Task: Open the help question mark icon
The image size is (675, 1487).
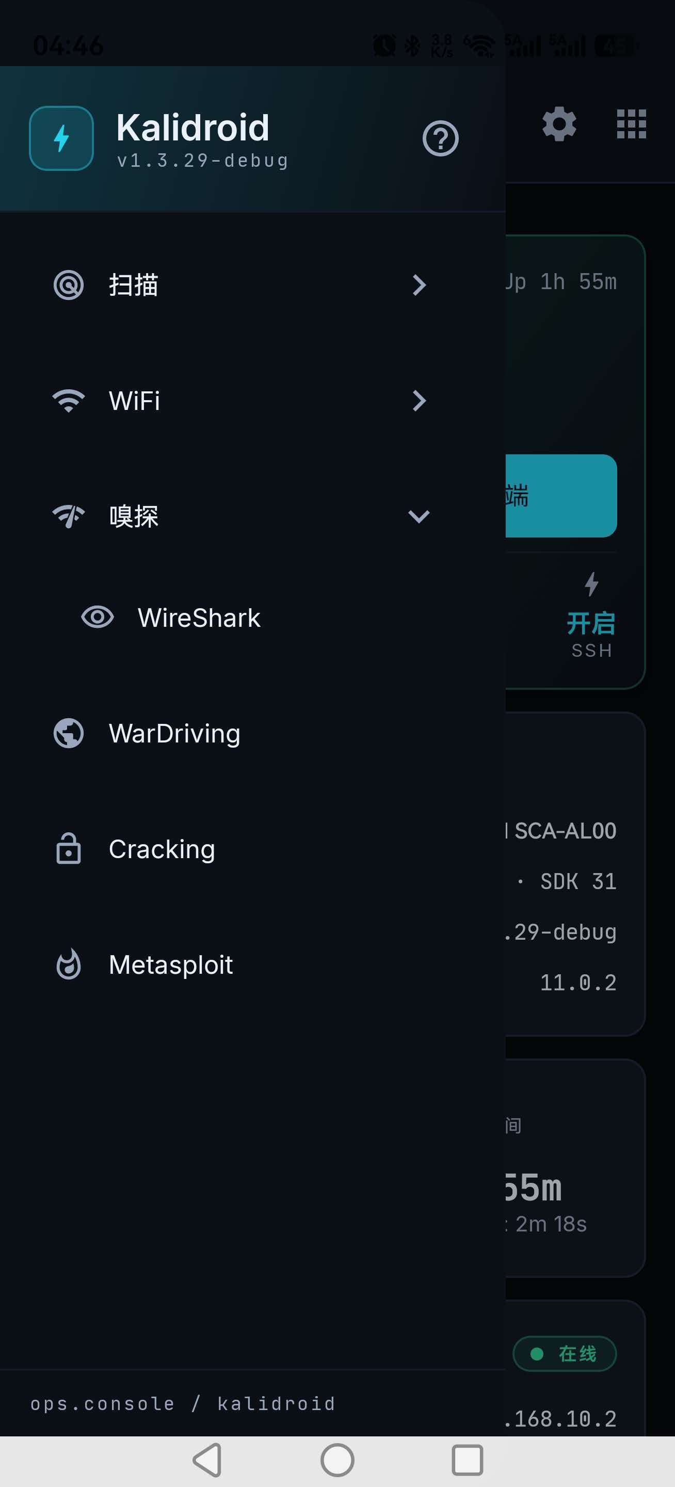Action: (x=440, y=138)
